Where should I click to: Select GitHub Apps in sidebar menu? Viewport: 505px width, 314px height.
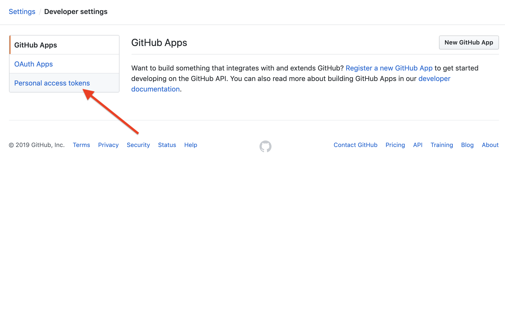pos(64,45)
